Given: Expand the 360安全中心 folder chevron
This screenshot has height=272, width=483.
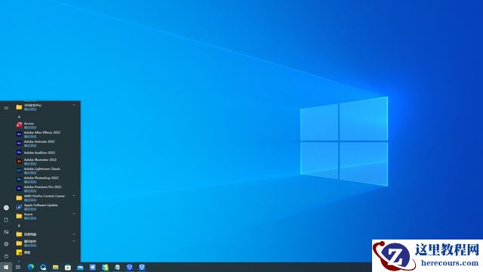Looking at the screenshot, I should tap(74, 106).
